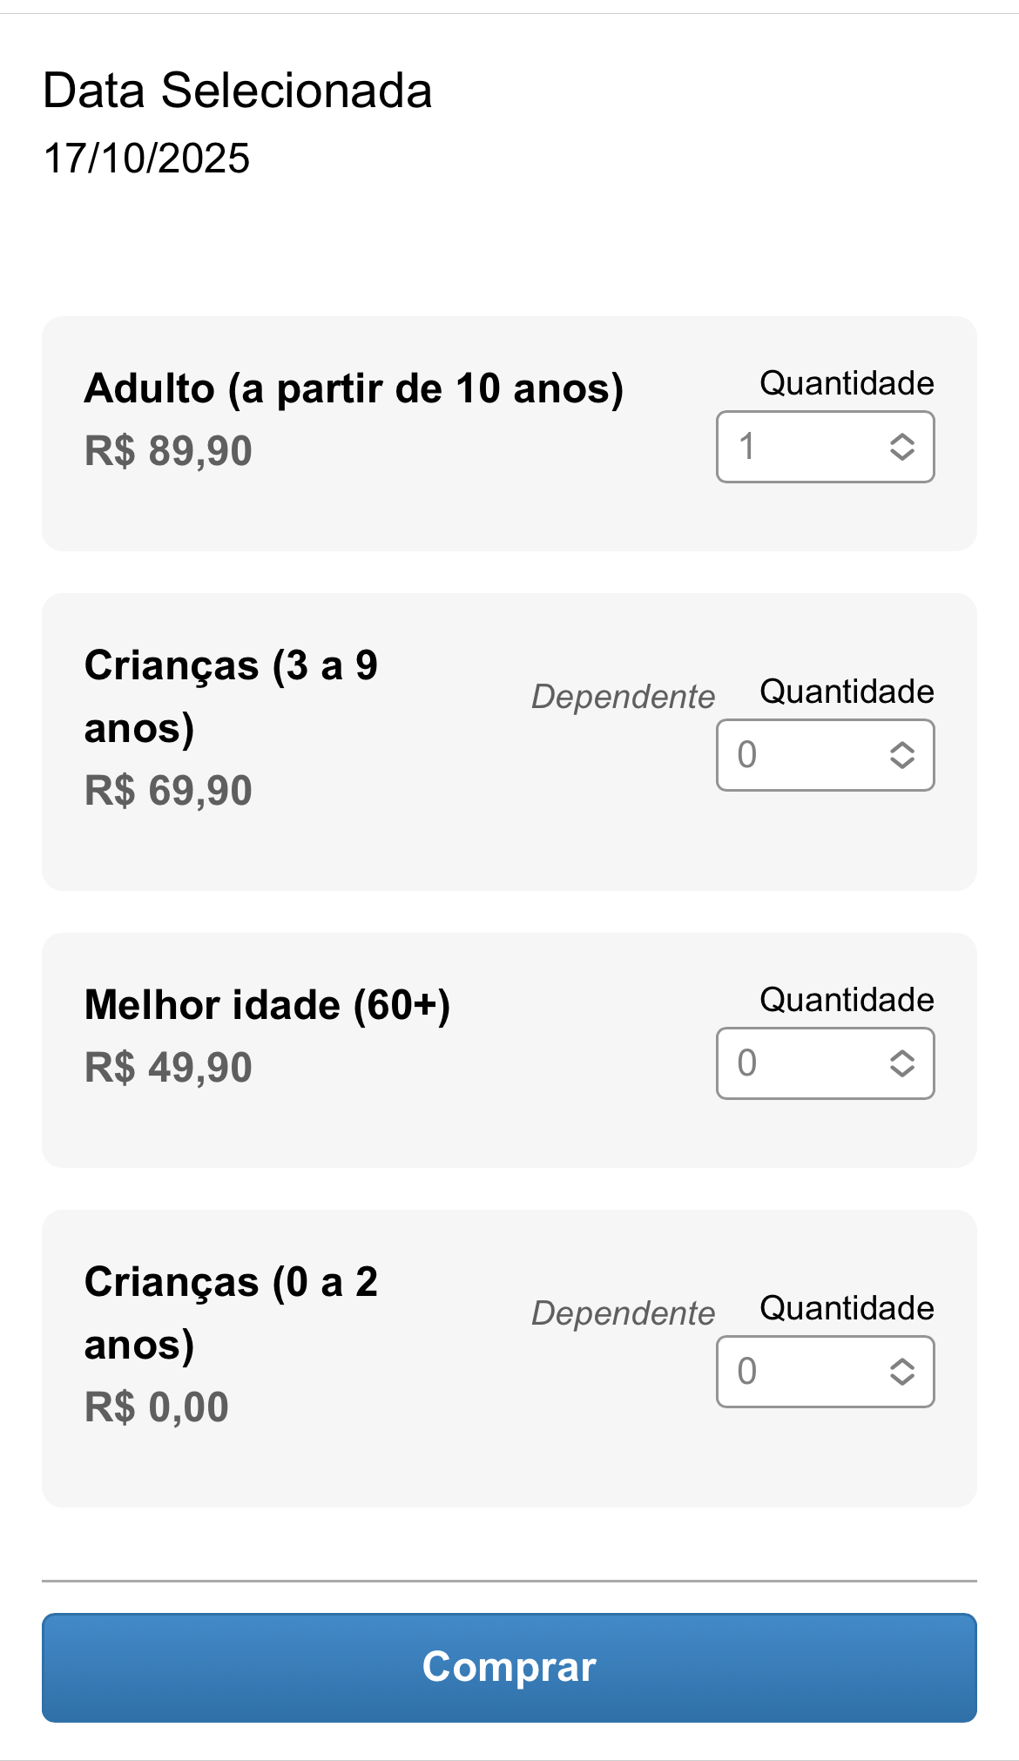
Task: Decrease the Adulto quantity with down arrow
Action: [x=902, y=455]
